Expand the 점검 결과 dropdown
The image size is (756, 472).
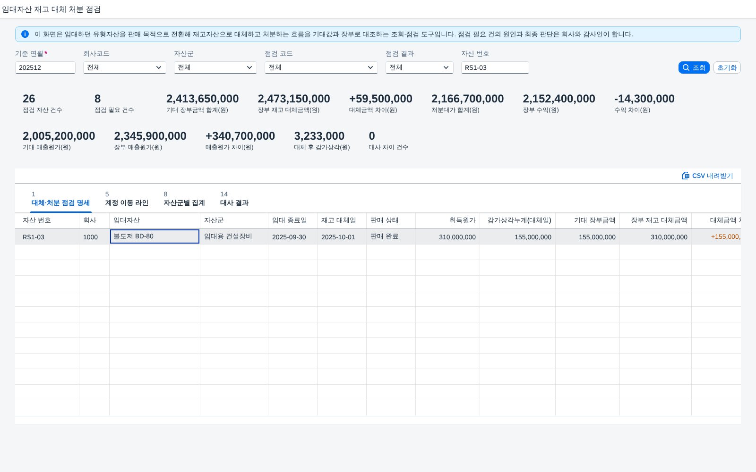coord(420,67)
